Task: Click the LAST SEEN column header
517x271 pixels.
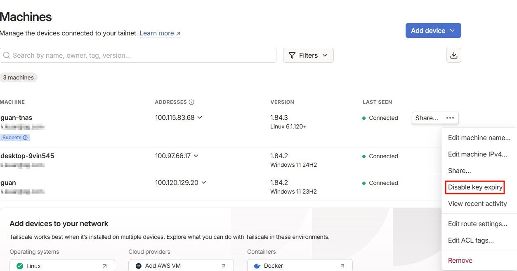Action: (377, 102)
